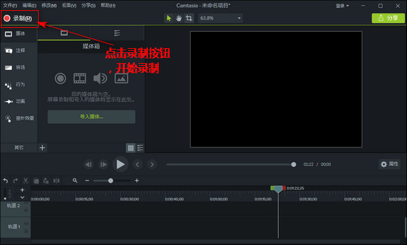Switch media bin to list details view
Viewport: 407px width, 245px height.
coord(140,148)
